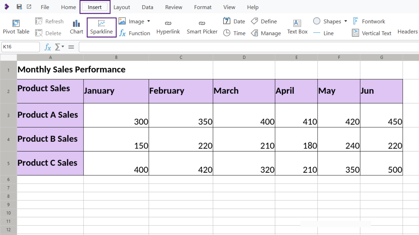
Task: Insert Fontwork text
Action: tap(369, 21)
